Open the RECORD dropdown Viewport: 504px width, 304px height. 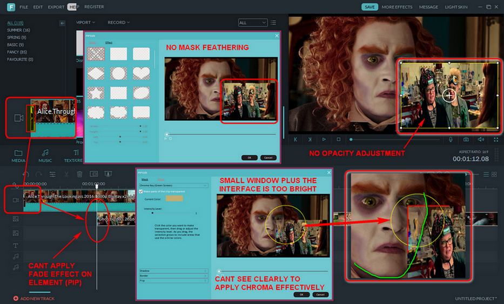[119, 23]
